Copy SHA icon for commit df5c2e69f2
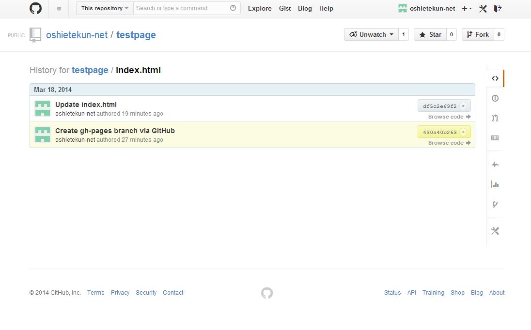Viewport: 531px width, 330px height. click(x=463, y=106)
